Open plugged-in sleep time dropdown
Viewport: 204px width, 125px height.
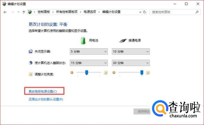(131, 63)
